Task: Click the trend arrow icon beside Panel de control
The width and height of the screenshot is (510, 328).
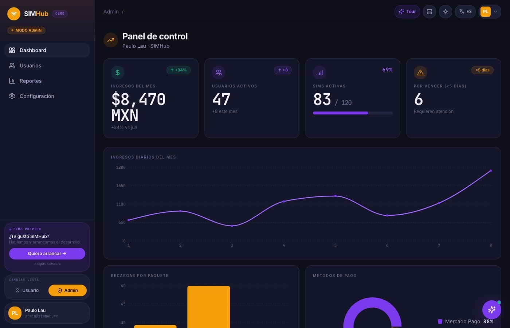Action: pyautogui.click(x=111, y=40)
